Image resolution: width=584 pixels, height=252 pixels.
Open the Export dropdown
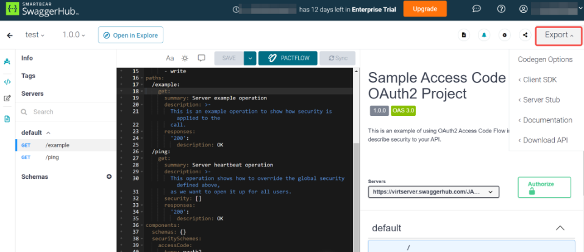[x=558, y=35]
